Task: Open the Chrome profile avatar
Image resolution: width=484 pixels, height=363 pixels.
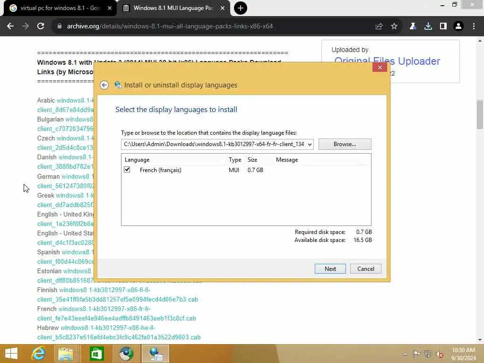Action: (458, 26)
